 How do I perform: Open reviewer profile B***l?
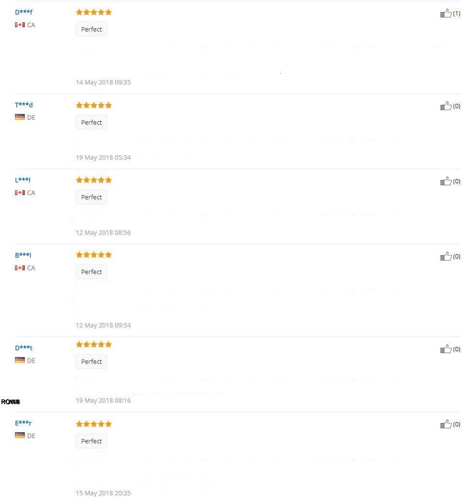pos(23,255)
